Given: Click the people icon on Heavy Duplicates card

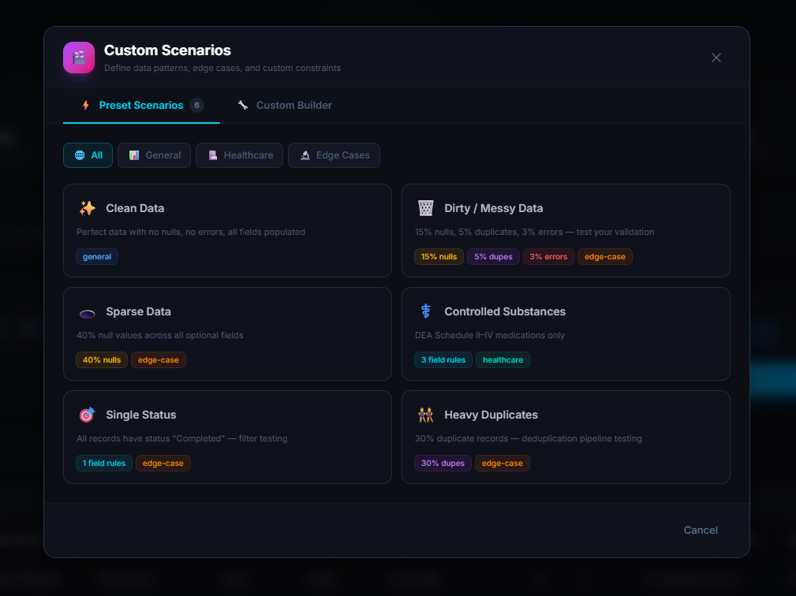Looking at the screenshot, I should tap(426, 415).
